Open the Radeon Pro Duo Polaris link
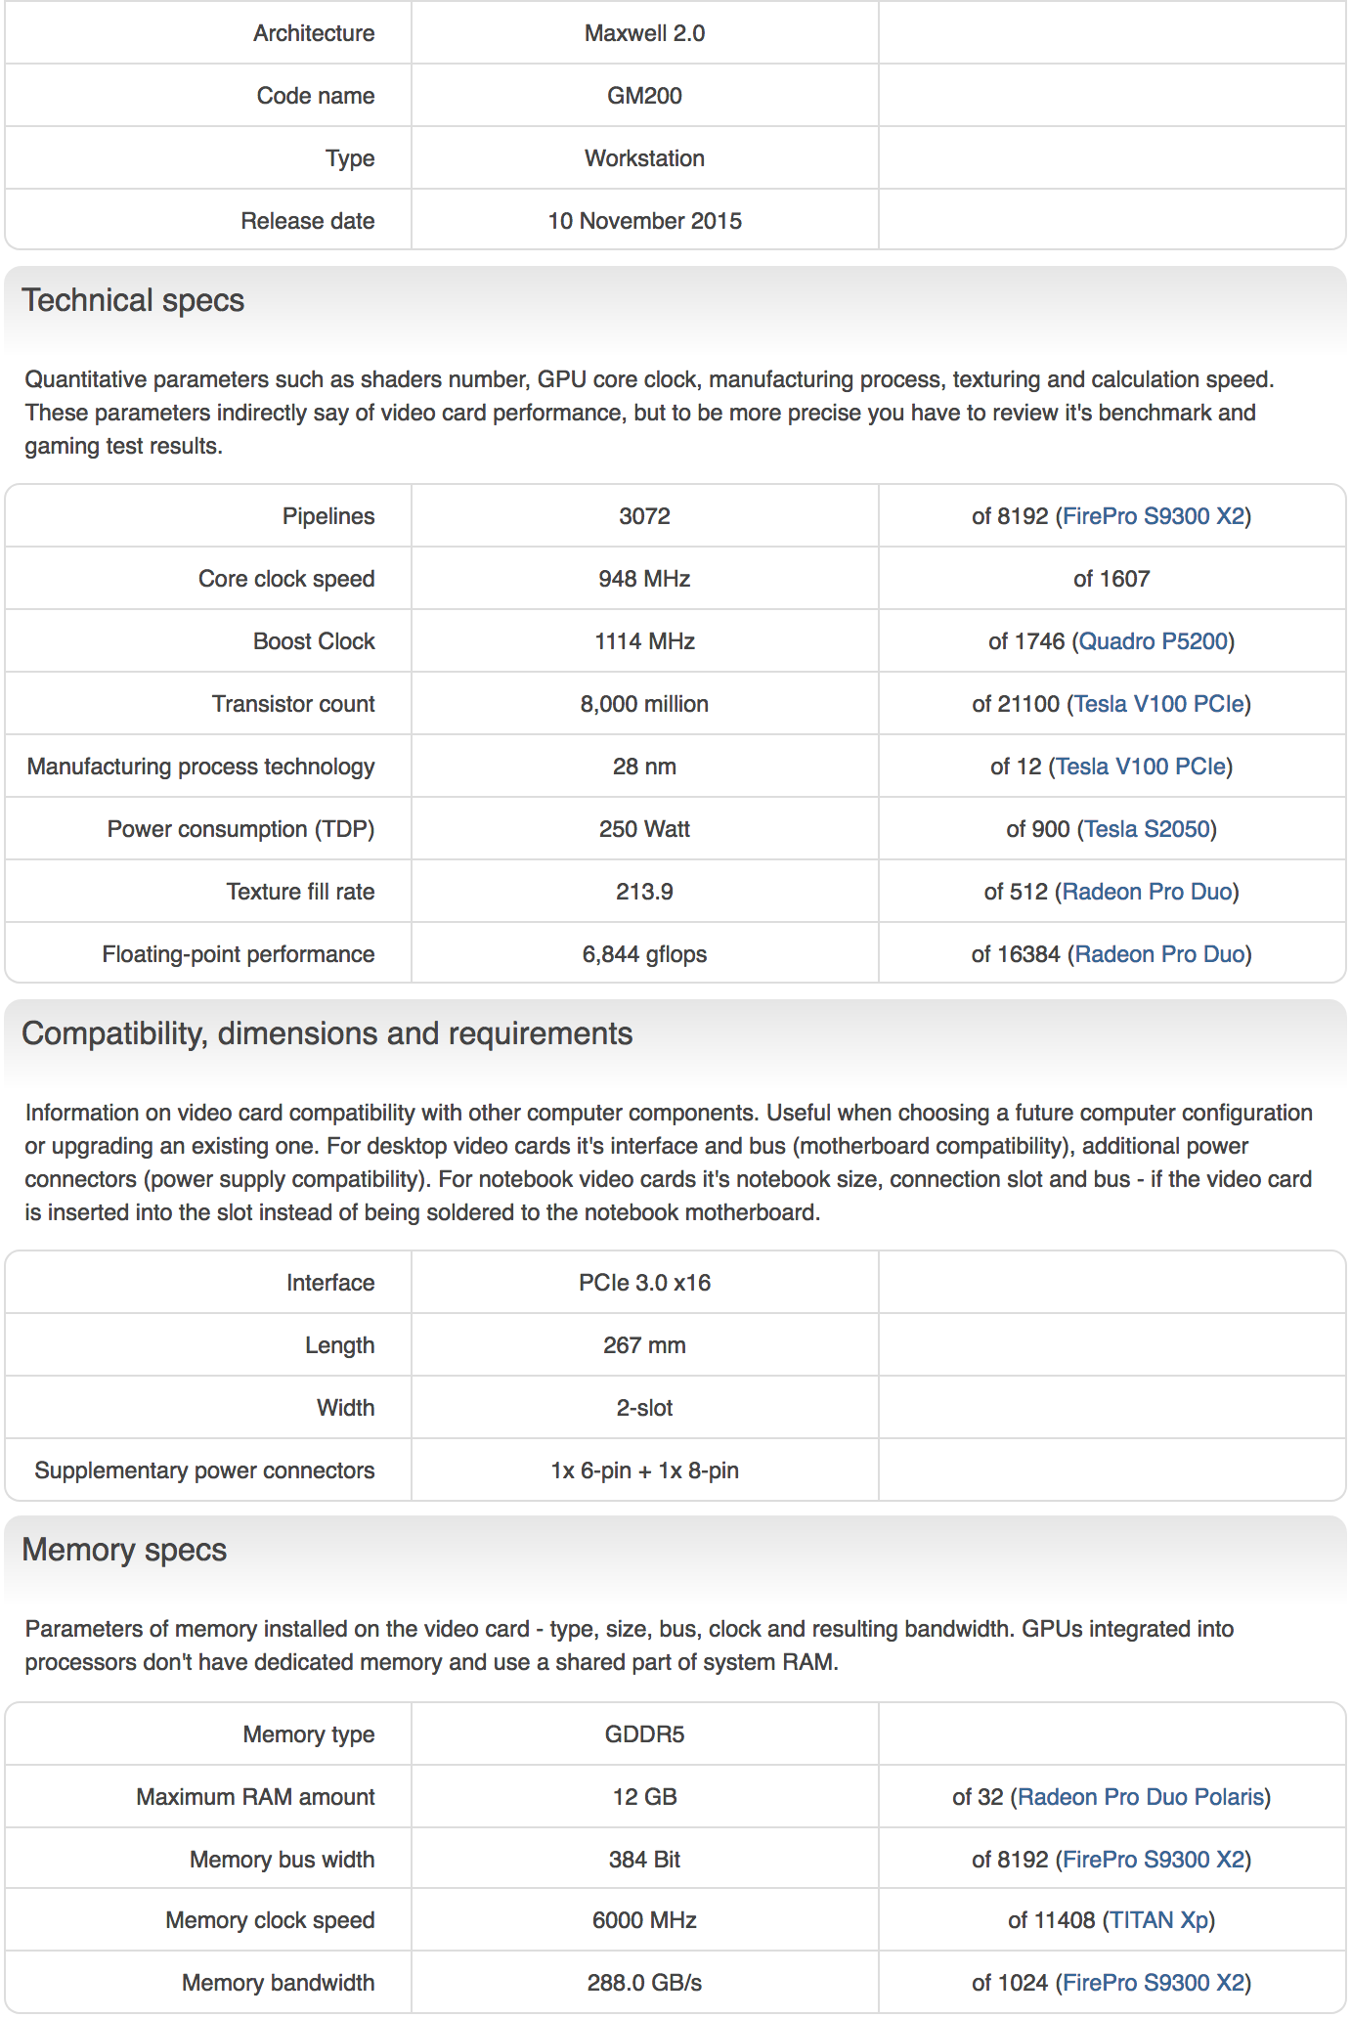The height and width of the screenshot is (2018, 1351). (x=1141, y=1797)
